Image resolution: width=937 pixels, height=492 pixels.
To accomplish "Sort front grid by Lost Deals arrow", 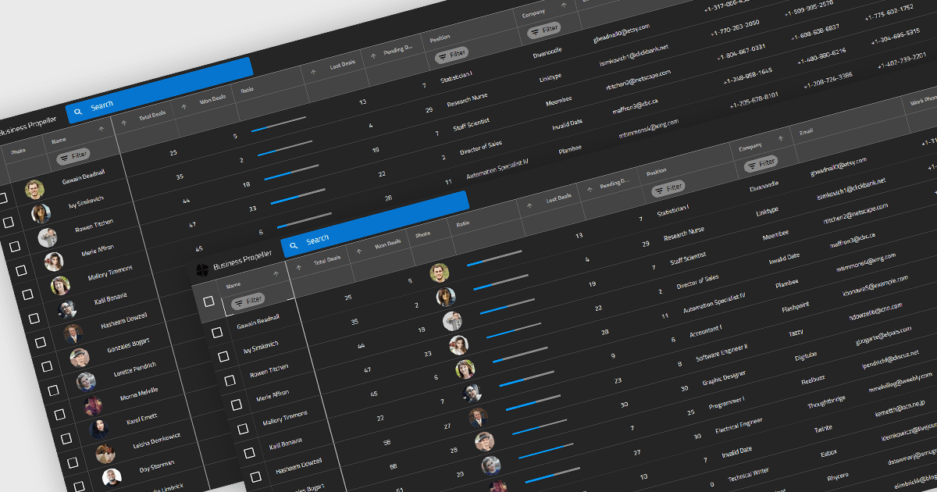I will point(530,205).
